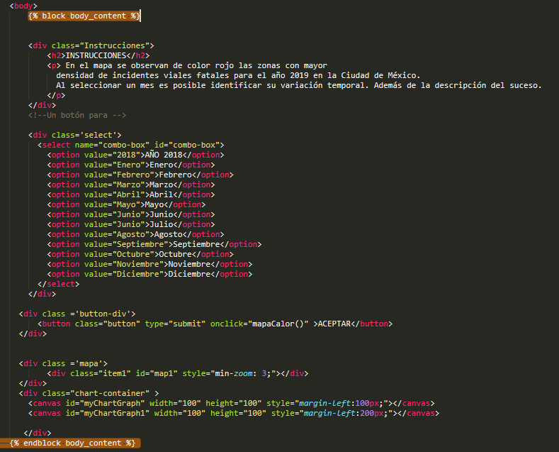Click the line starting 'Al seleccionar un mes'

pyautogui.click(x=299, y=85)
